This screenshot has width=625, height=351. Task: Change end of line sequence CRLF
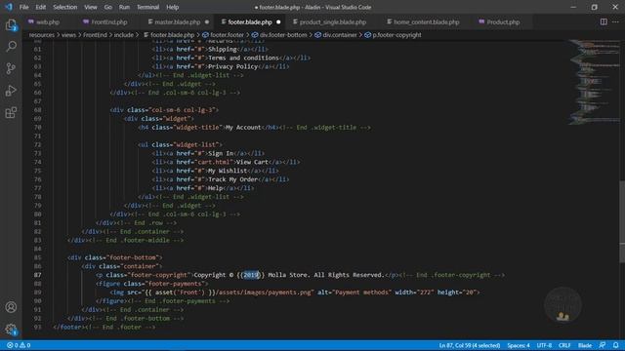point(564,345)
